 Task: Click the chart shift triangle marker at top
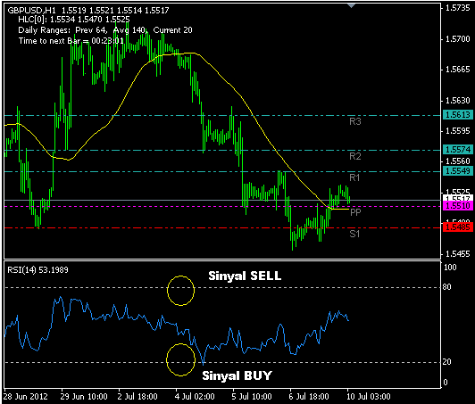351,5
